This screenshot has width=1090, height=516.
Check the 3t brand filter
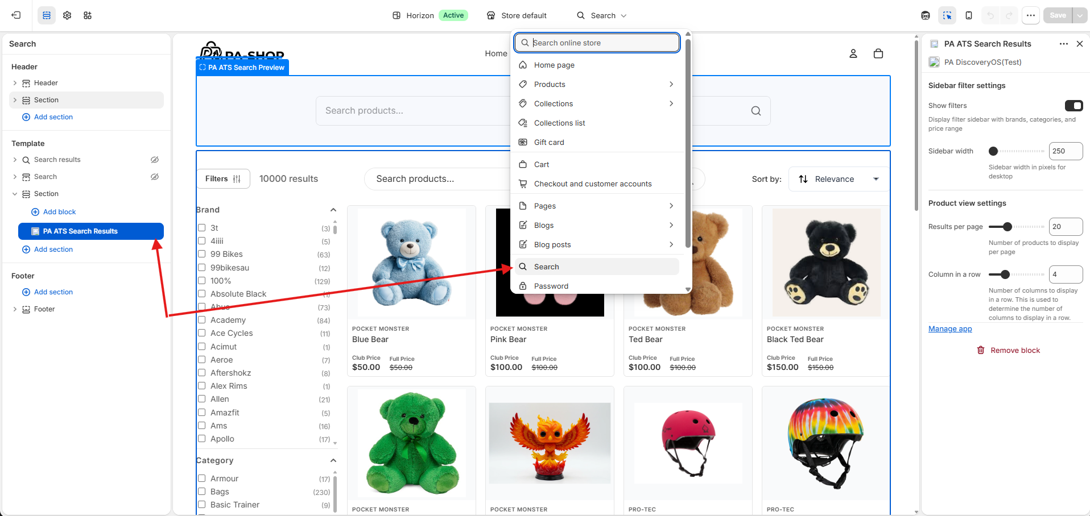pos(201,228)
